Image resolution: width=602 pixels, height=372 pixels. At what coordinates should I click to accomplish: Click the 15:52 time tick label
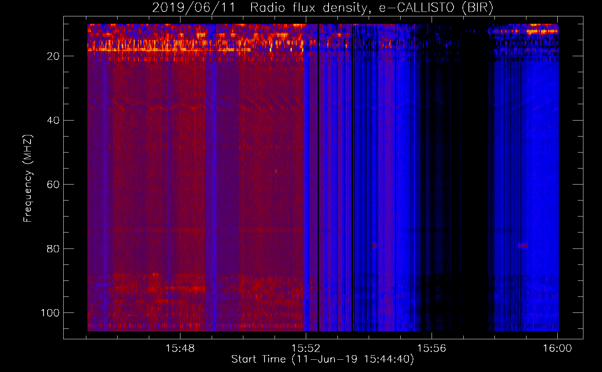[x=306, y=349]
